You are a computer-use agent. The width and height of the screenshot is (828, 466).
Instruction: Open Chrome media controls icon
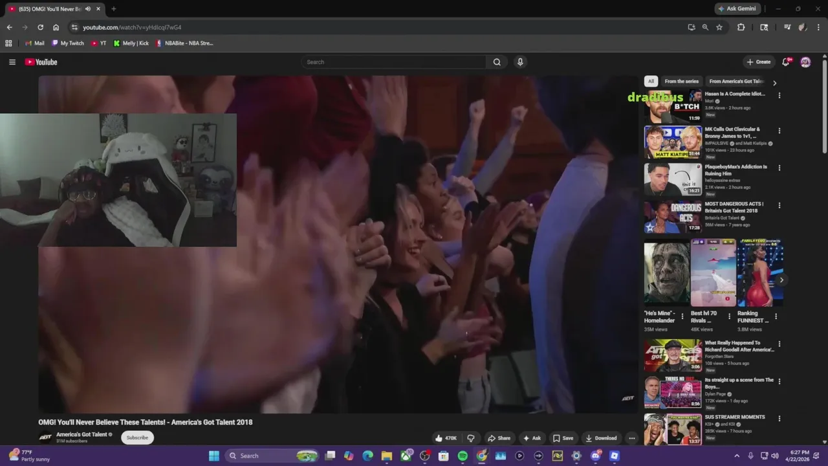787,27
